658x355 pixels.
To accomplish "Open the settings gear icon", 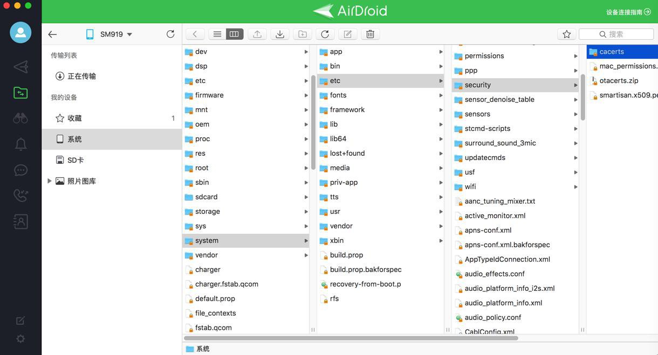I will pos(20,339).
